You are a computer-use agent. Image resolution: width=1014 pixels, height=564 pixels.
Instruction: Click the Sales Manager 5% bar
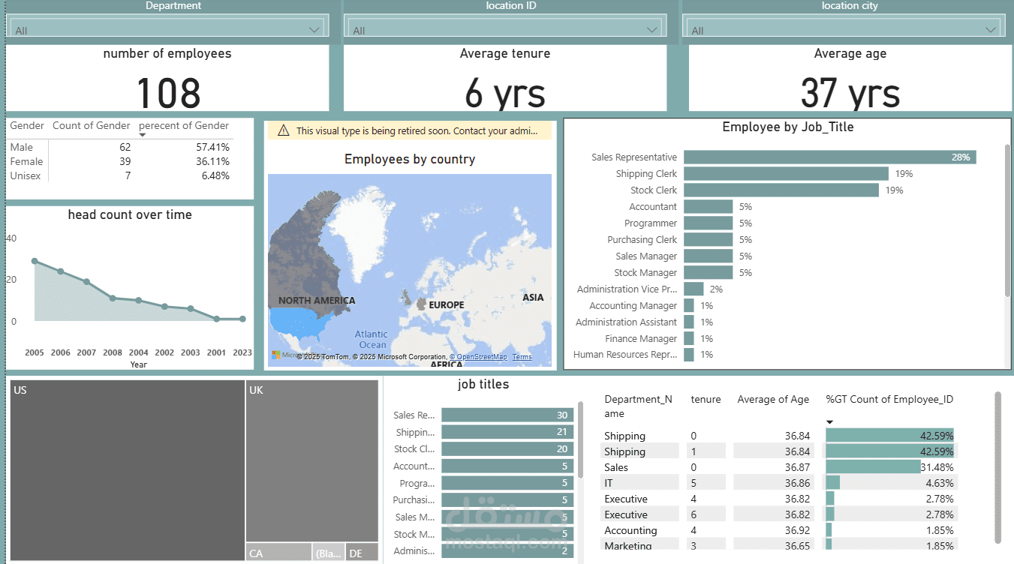click(708, 256)
